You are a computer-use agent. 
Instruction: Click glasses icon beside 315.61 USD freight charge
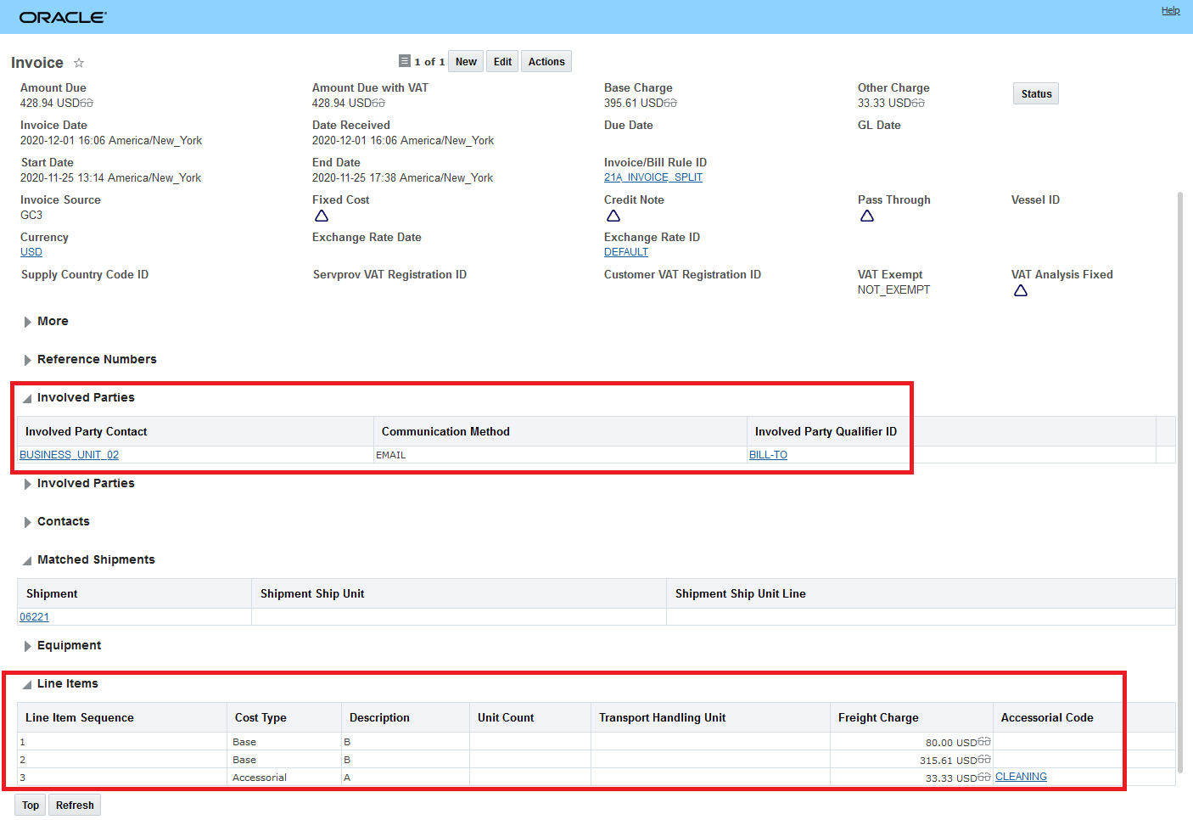pos(984,760)
